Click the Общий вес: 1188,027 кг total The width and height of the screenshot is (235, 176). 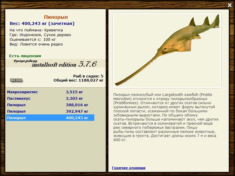(78, 80)
